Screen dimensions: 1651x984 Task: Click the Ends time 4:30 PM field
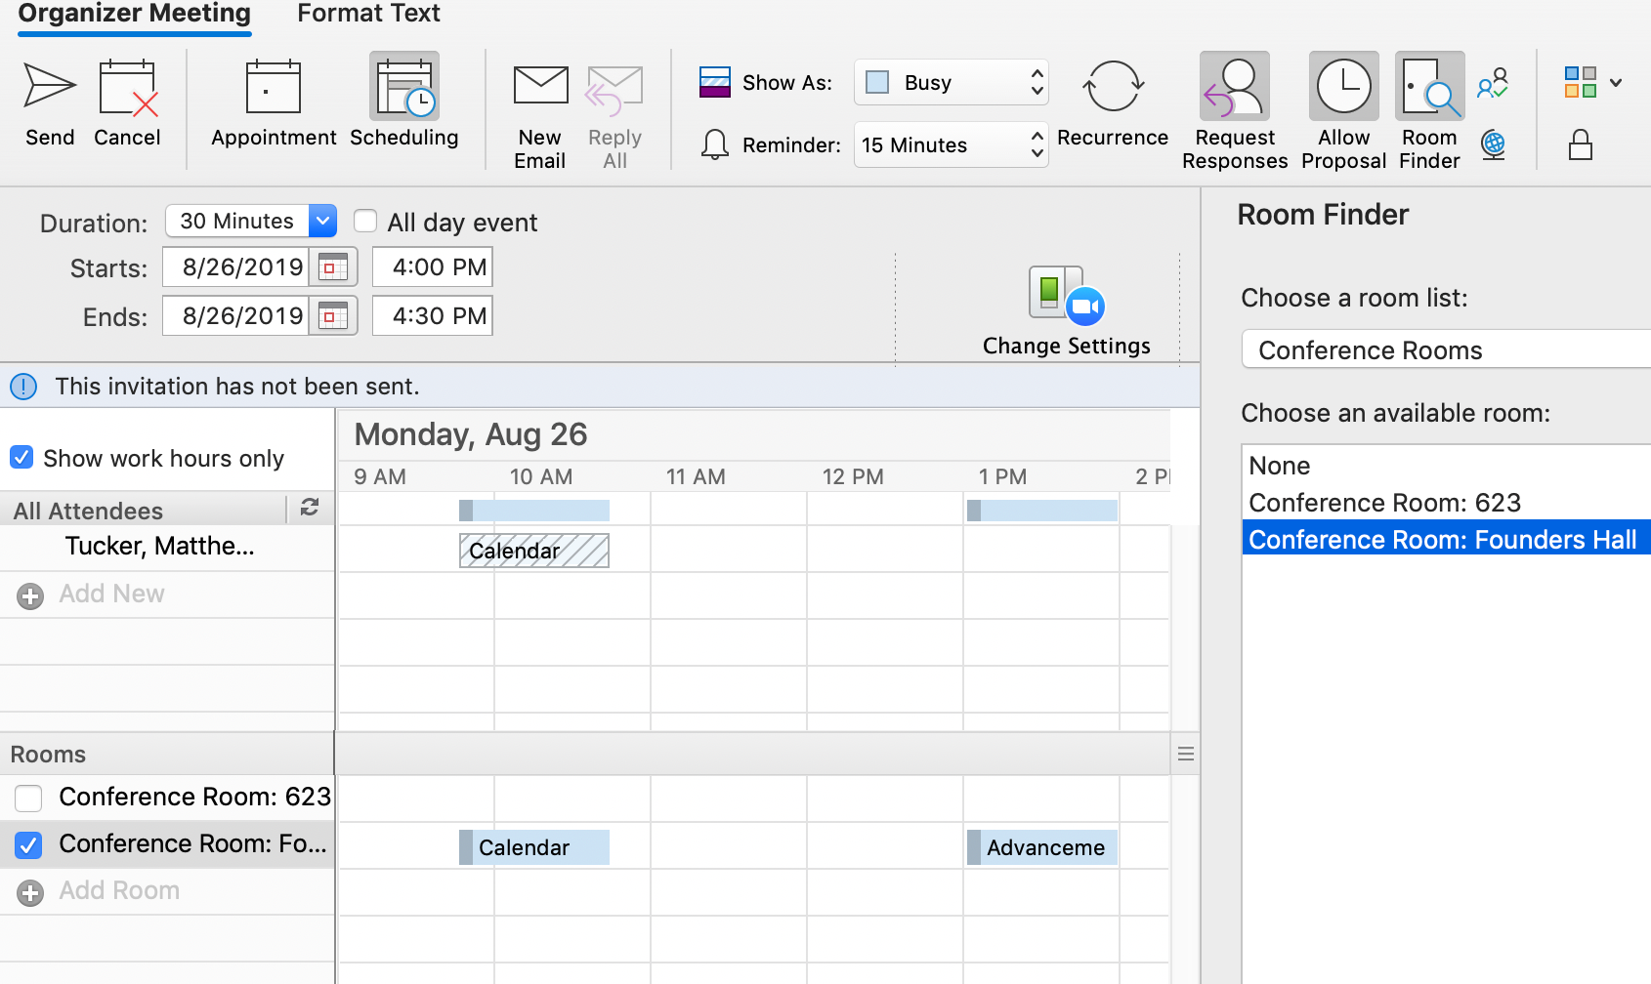tap(433, 316)
